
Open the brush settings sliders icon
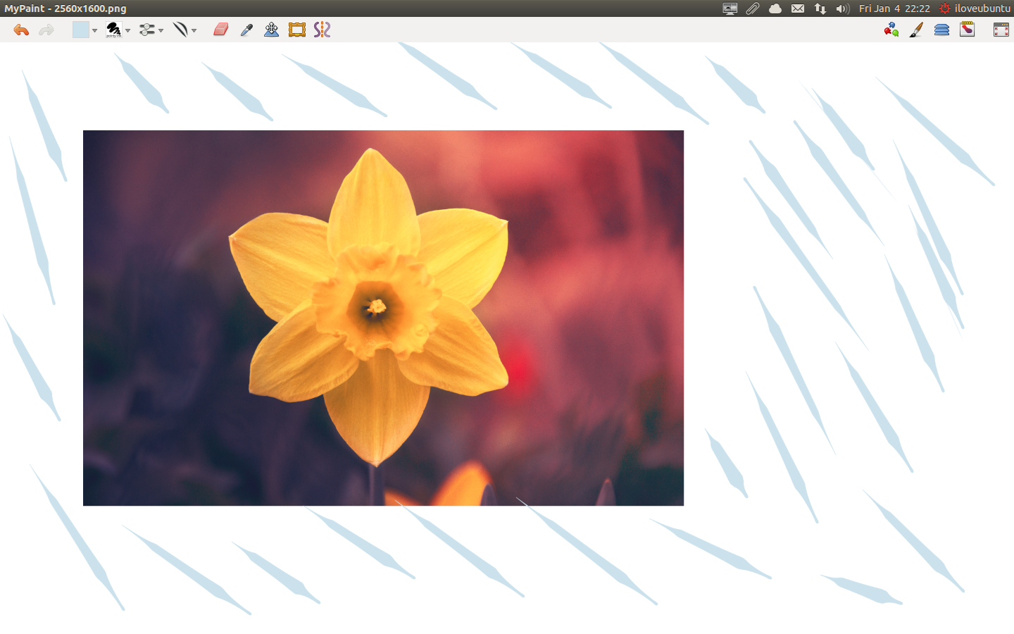coord(146,30)
